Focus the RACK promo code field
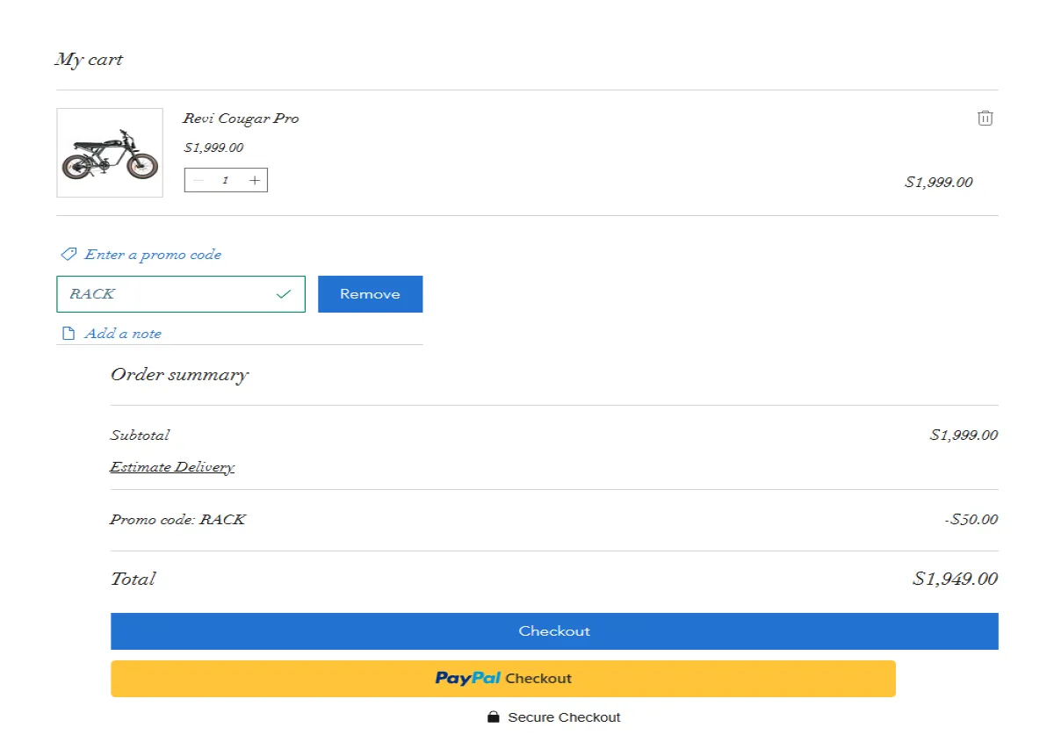The image size is (1054, 749). (181, 294)
